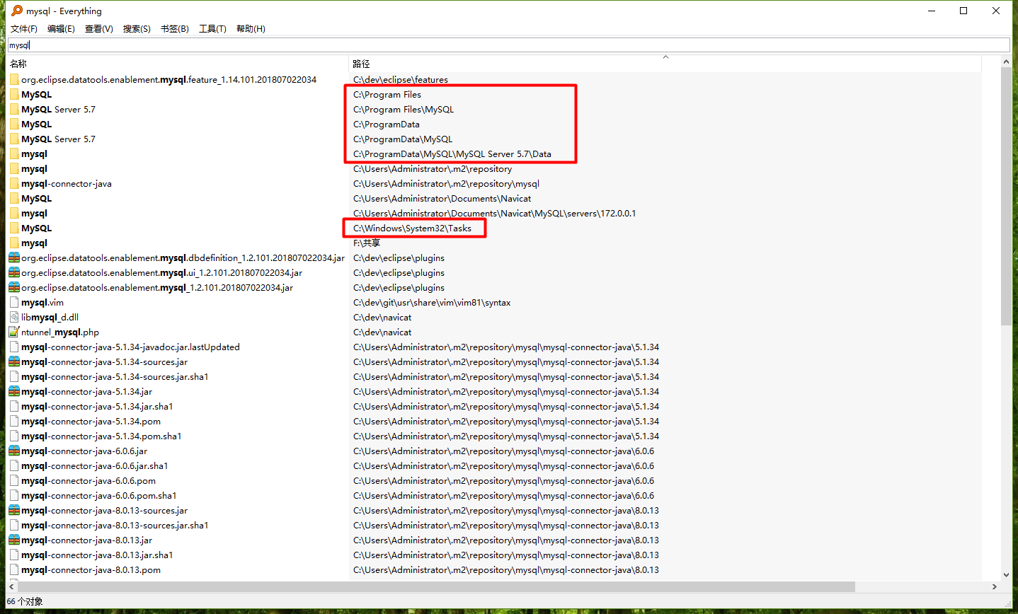The height and width of the screenshot is (614, 1018).
Task: Select mysql folder name in servers\172.0.0.1
Action: pos(34,213)
